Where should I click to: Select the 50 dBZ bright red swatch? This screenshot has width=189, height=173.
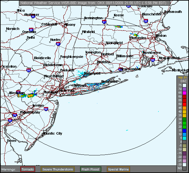184,104
